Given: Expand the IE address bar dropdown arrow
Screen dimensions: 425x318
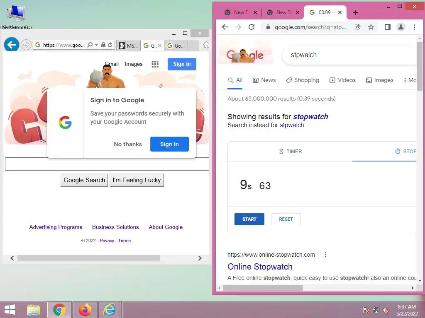Looking at the screenshot, I should 96,45.
